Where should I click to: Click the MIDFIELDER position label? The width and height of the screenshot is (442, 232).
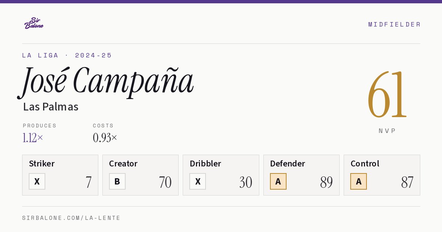click(x=394, y=24)
